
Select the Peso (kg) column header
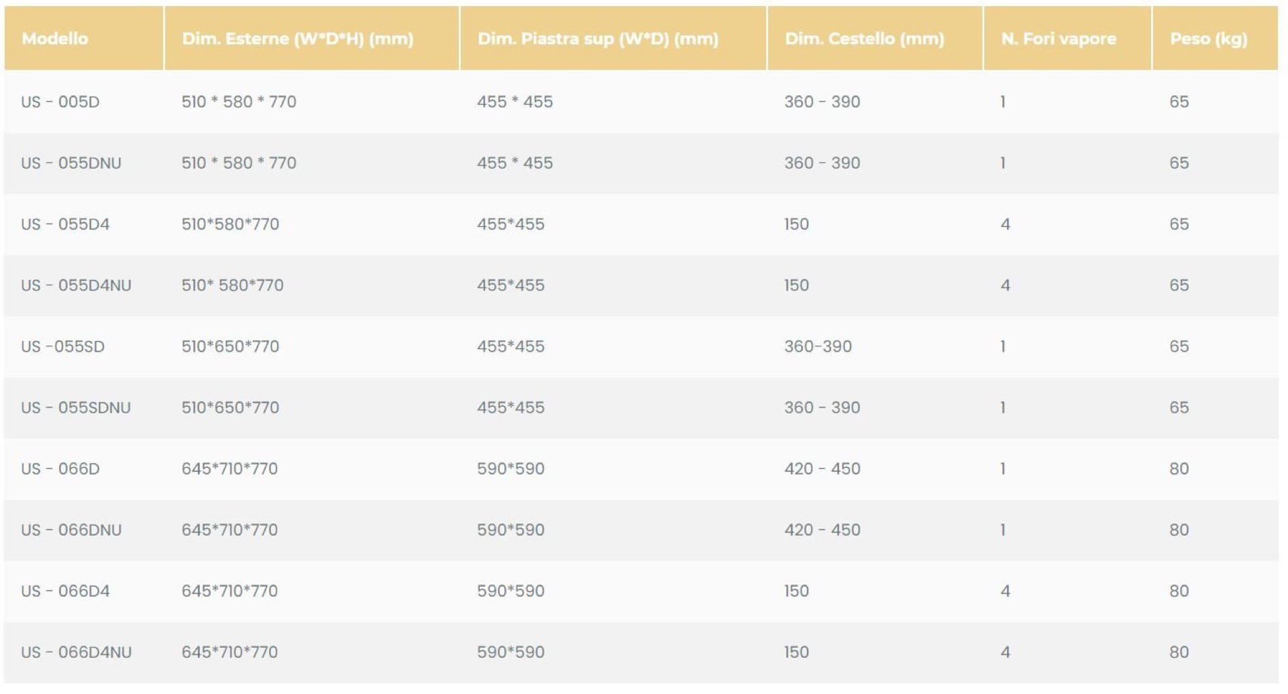[x=1209, y=38]
